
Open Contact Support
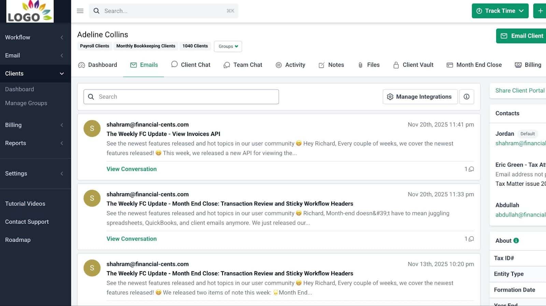tap(27, 222)
